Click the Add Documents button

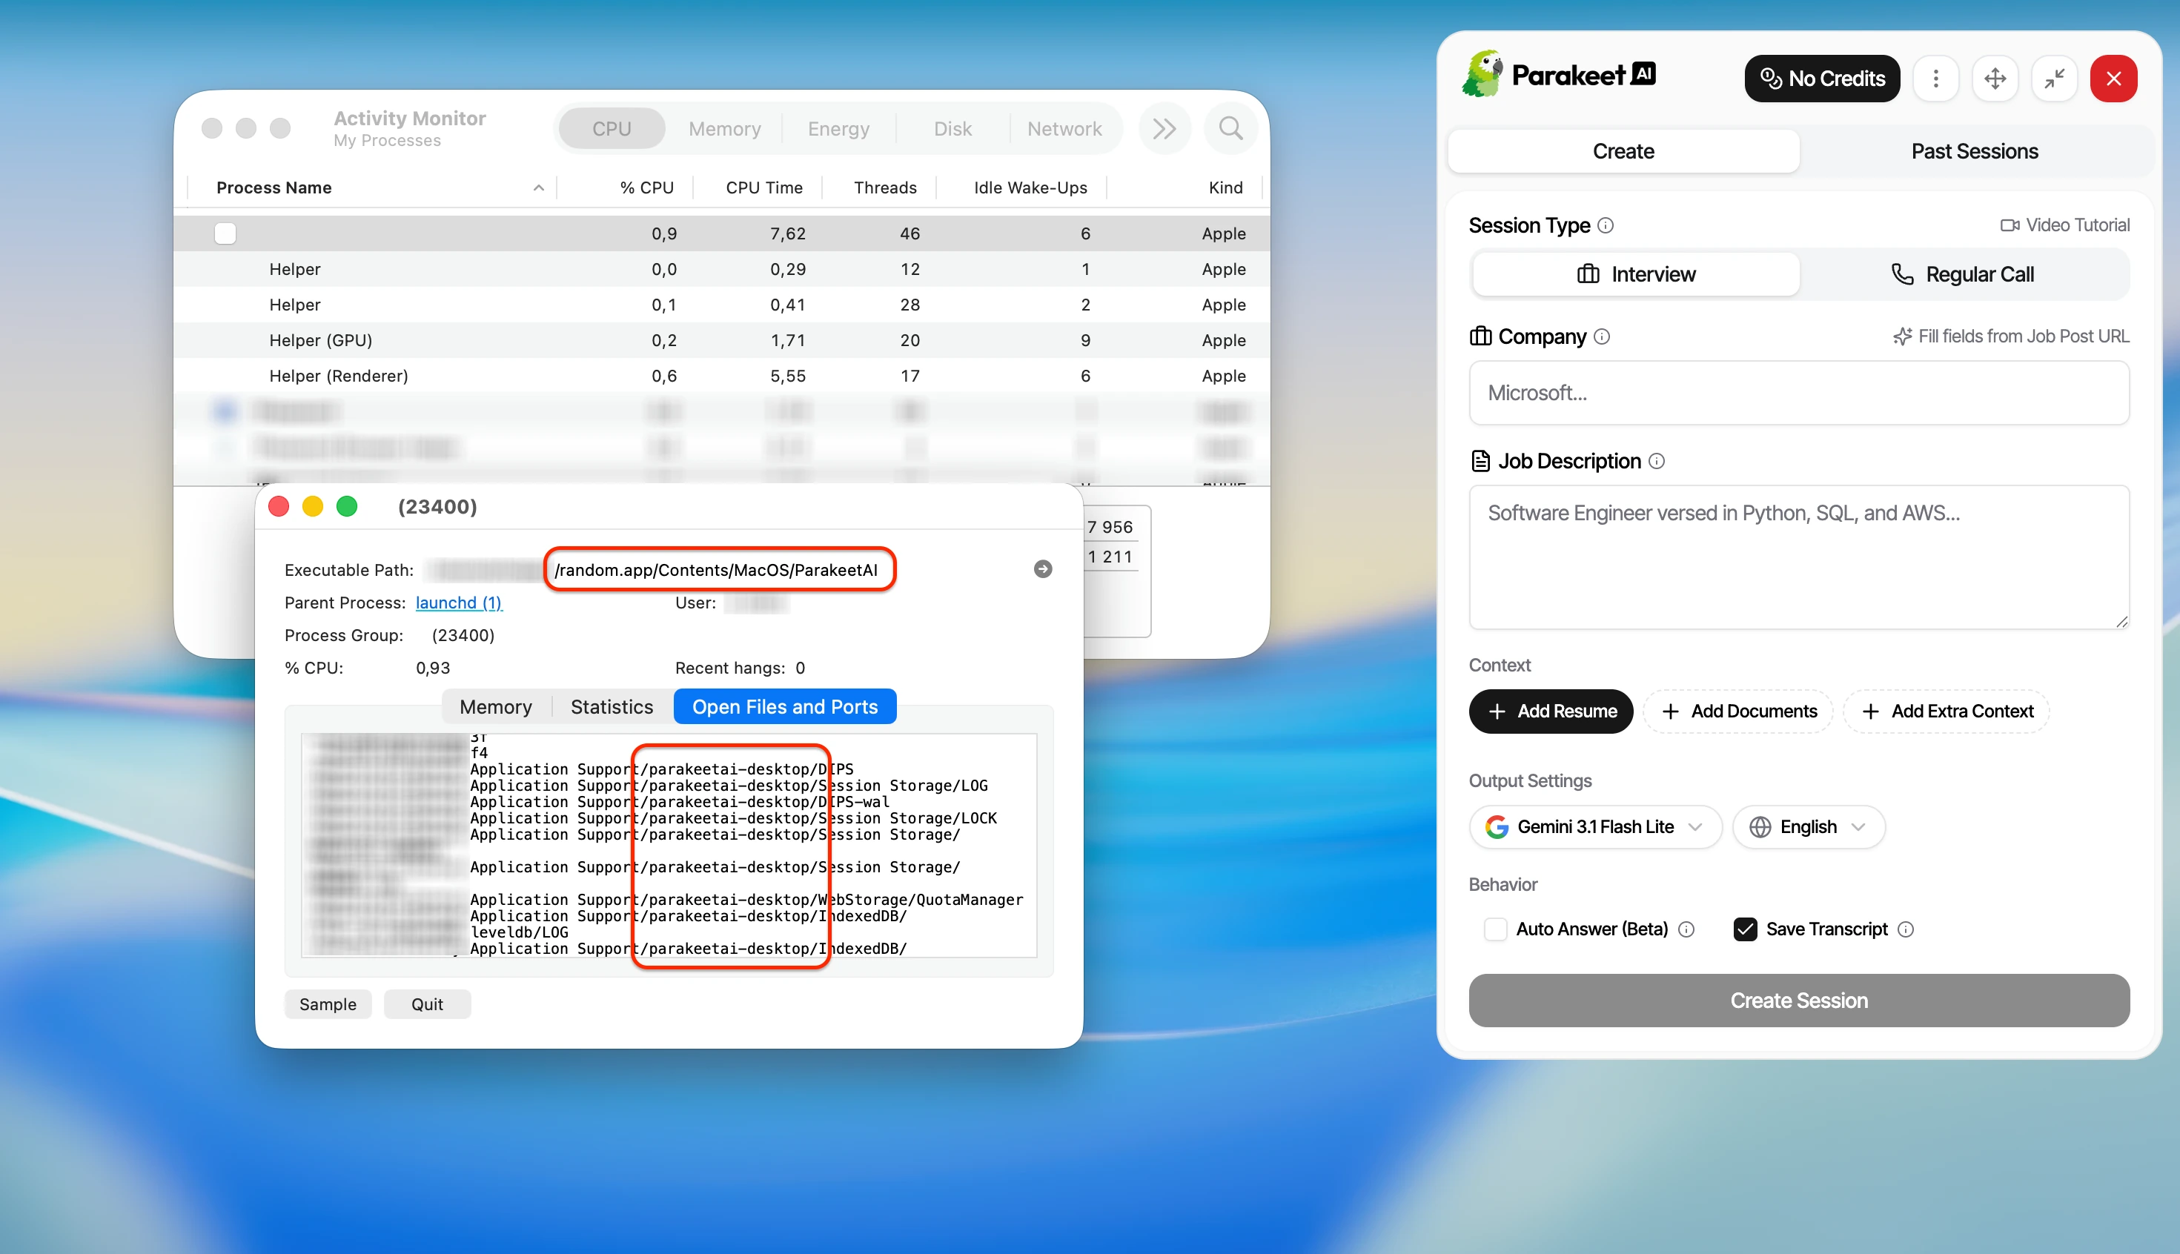tap(1738, 711)
